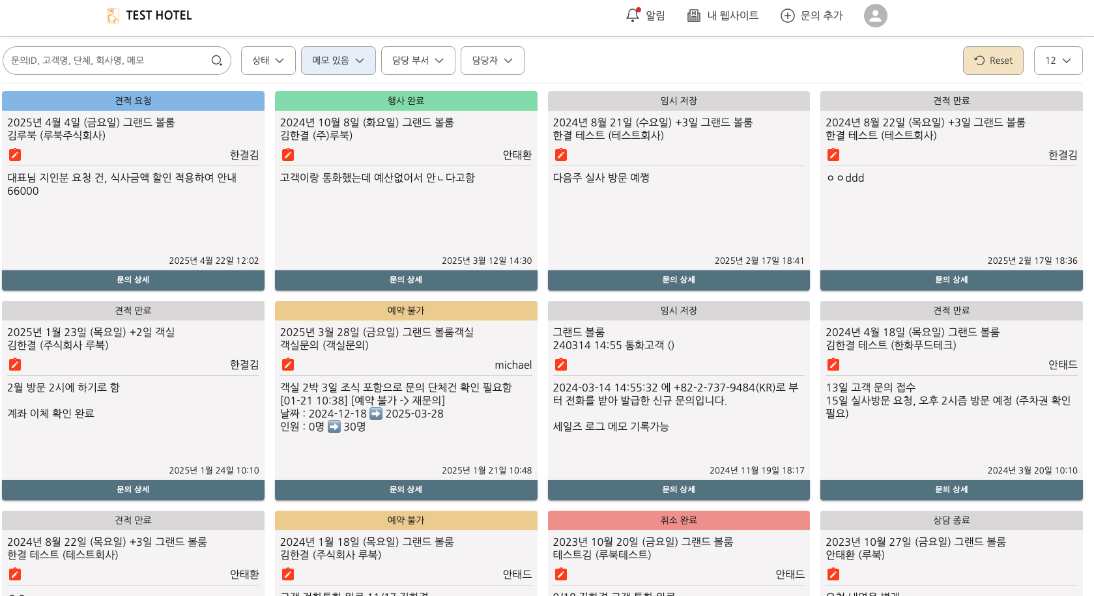Click the TEST HOTEL logo icon

(113, 16)
